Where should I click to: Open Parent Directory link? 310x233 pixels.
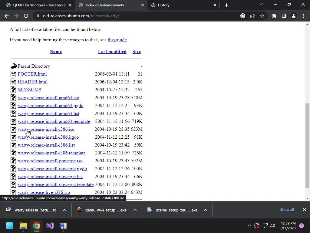pos(34,66)
